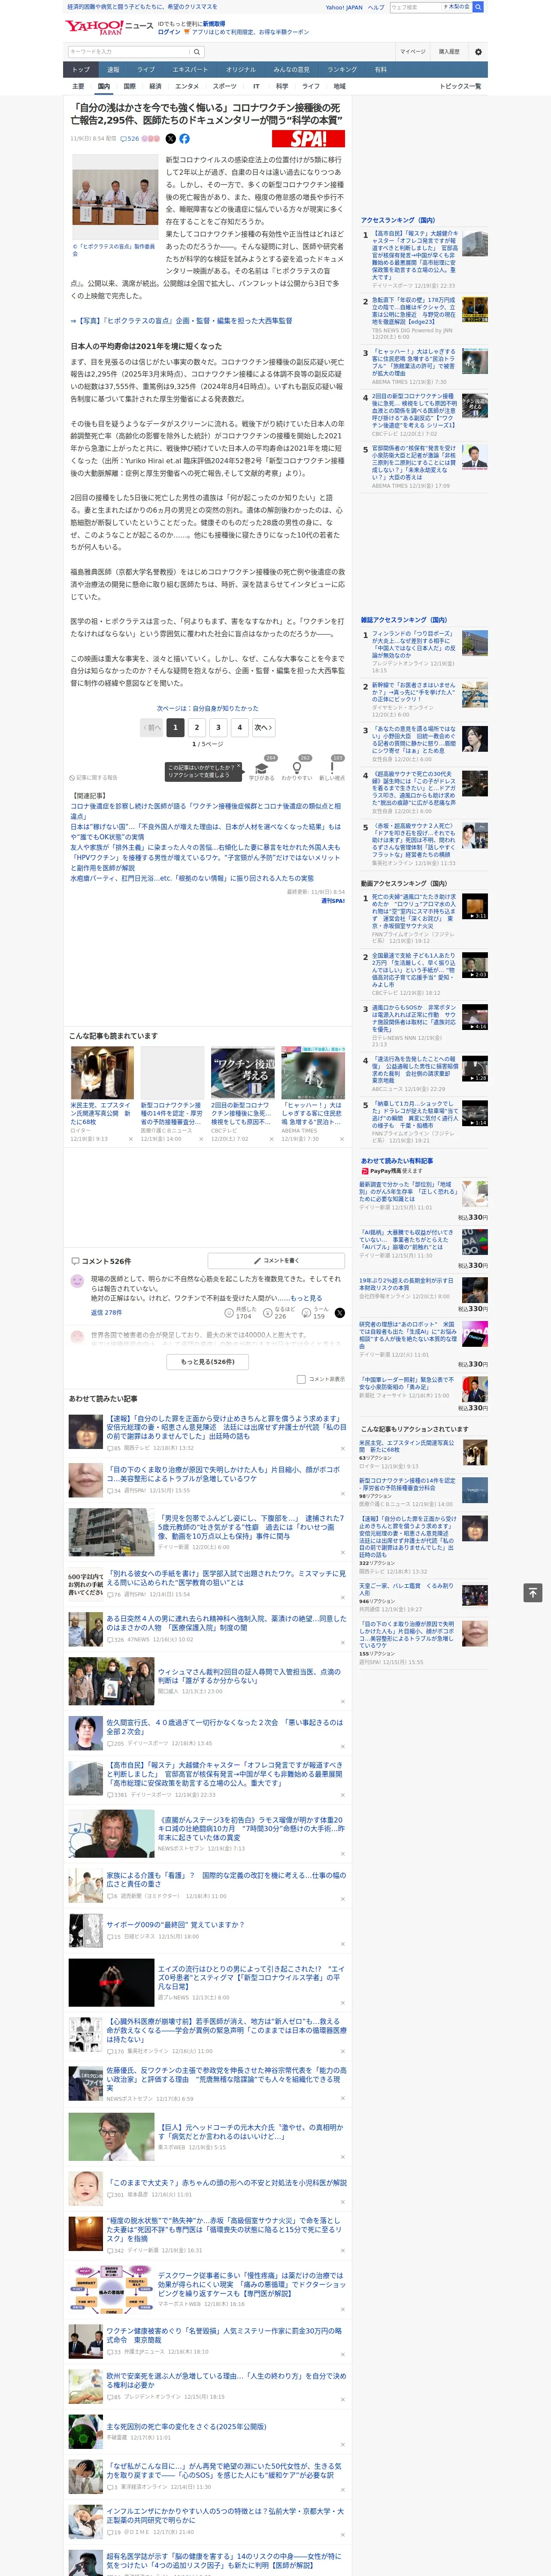Viewport: 551px width, 2576px height.
Task: Click the ヘルプ header link
Action: pos(375,7)
